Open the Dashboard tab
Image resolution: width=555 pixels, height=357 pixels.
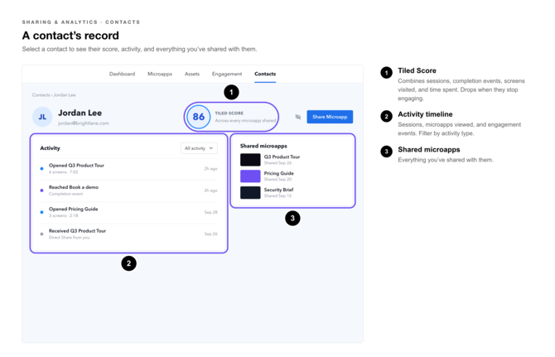pos(122,74)
